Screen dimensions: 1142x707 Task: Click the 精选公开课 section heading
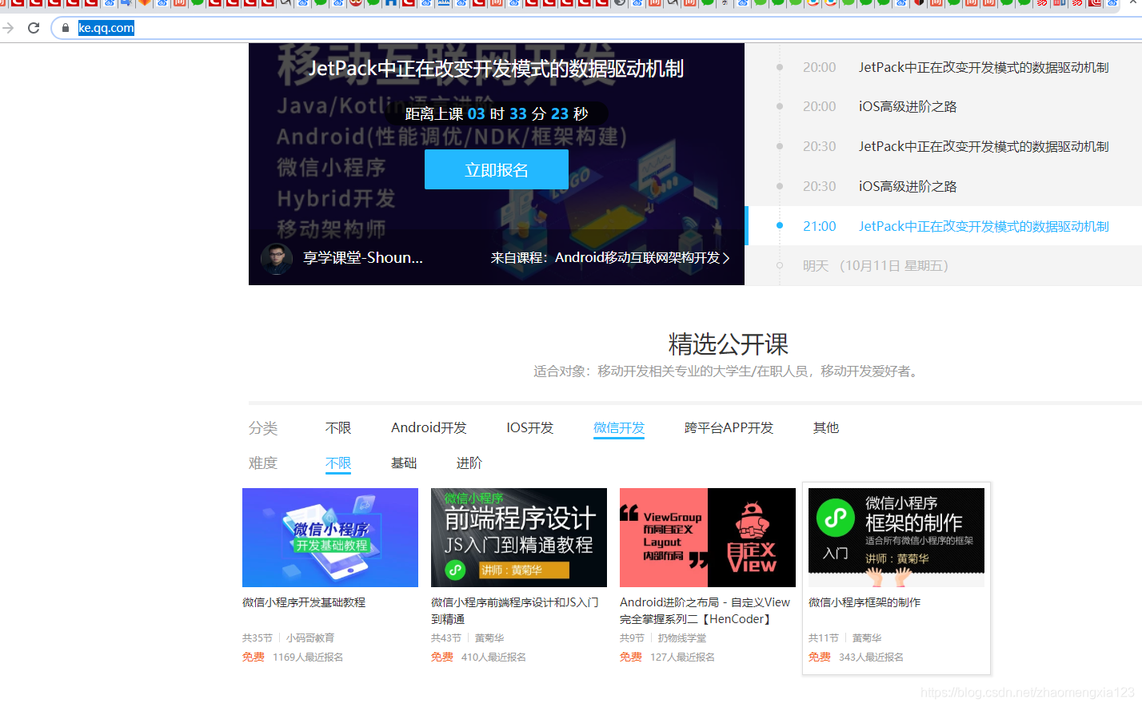coord(729,344)
